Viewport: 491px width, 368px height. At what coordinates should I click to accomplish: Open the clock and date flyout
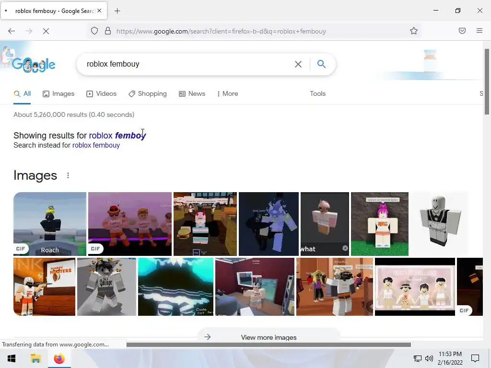coord(450,358)
